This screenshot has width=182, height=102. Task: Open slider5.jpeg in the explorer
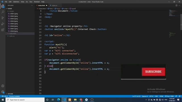pos(14,24)
